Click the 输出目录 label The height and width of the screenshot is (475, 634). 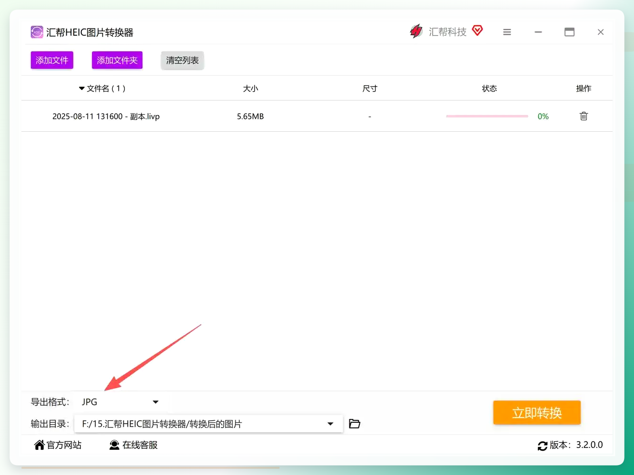pyautogui.click(x=50, y=424)
